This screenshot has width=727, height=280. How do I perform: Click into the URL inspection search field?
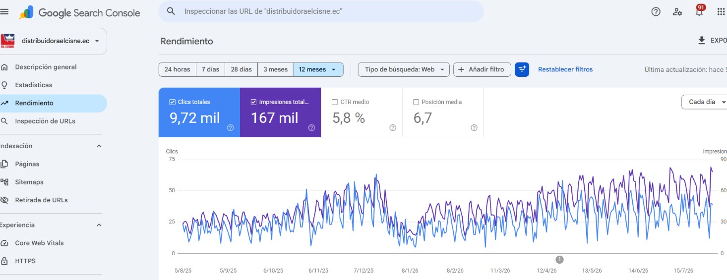[321, 11]
